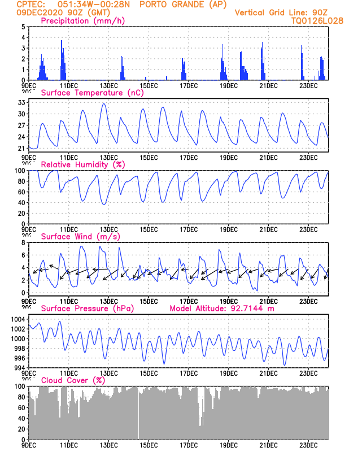This screenshot has height=452, width=349.
Task: Click the PORTO GRANDE (AP) header text
Action: pos(184,5)
